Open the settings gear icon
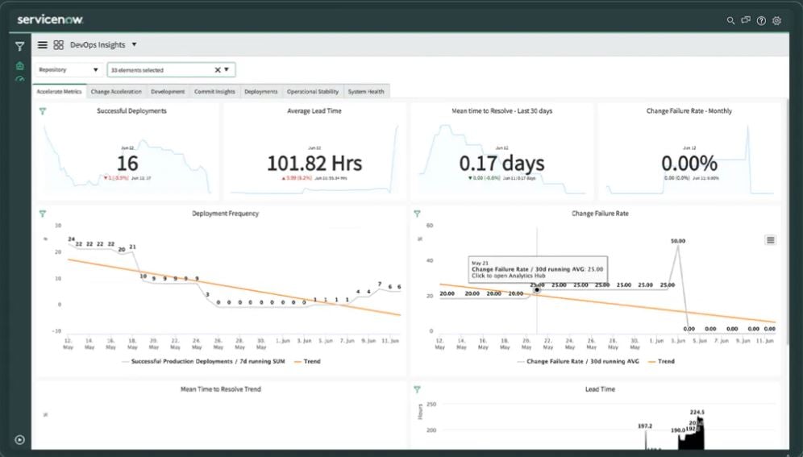803x457 pixels. tap(777, 20)
